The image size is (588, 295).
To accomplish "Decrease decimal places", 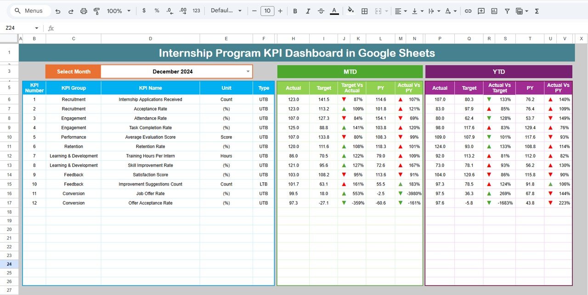I will tap(169, 11).
